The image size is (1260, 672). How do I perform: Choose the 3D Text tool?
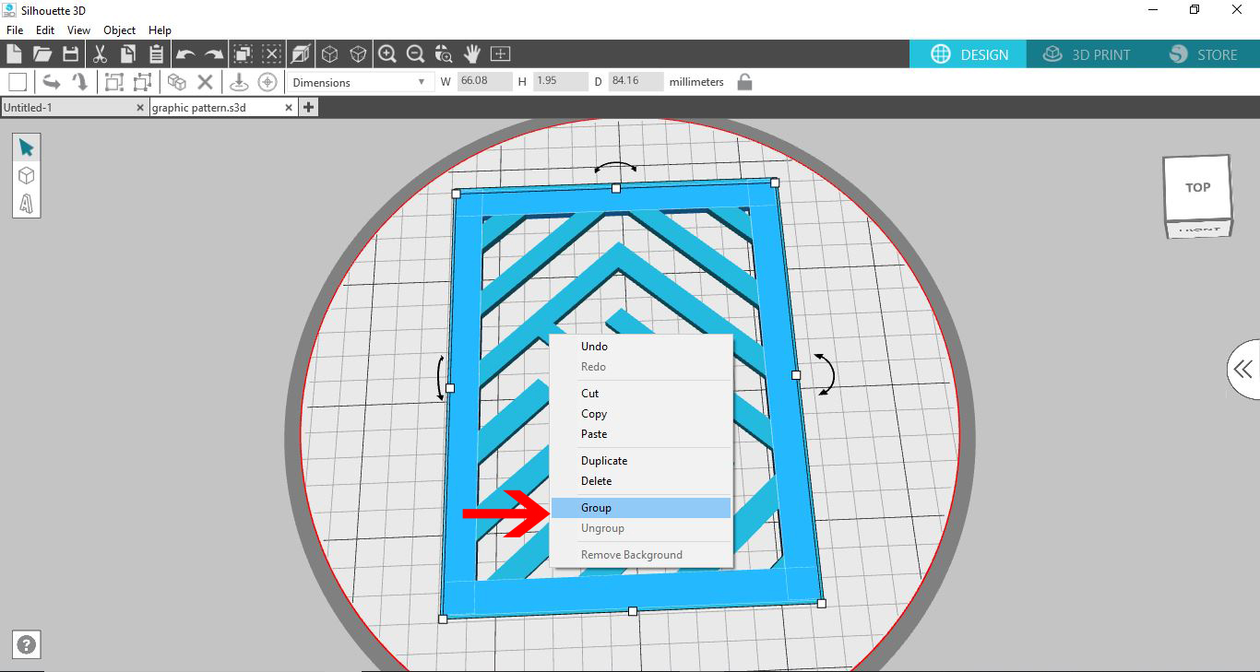coord(26,203)
